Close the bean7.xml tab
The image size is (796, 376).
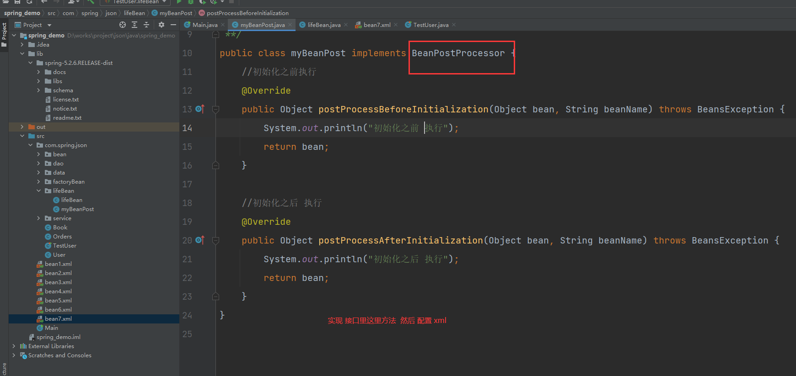[396, 25]
